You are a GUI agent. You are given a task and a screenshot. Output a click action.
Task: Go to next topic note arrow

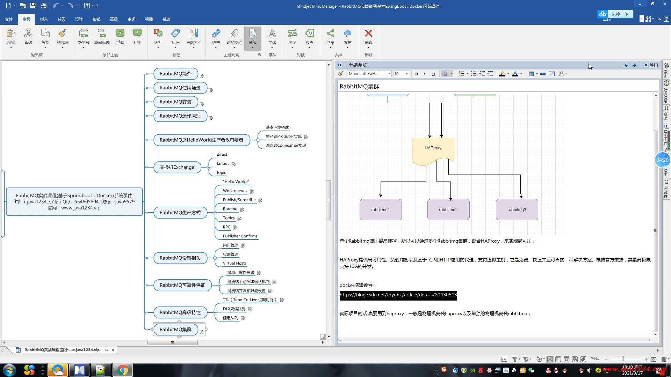(634, 65)
